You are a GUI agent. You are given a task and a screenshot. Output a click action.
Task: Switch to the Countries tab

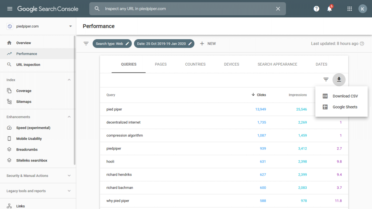195,64
